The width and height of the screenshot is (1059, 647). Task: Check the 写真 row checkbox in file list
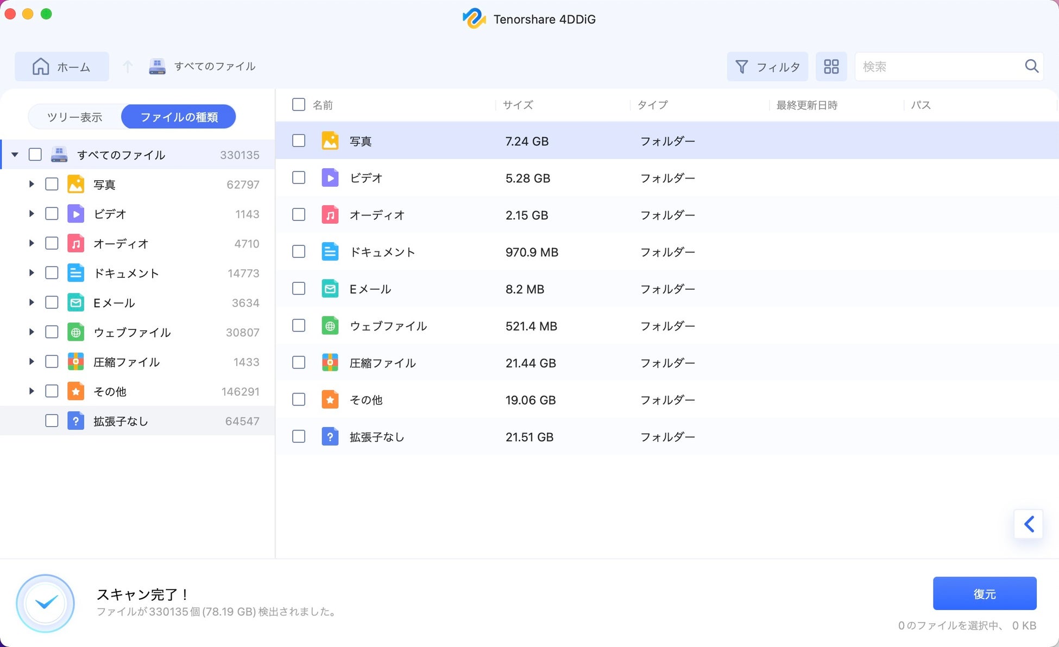(x=298, y=141)
